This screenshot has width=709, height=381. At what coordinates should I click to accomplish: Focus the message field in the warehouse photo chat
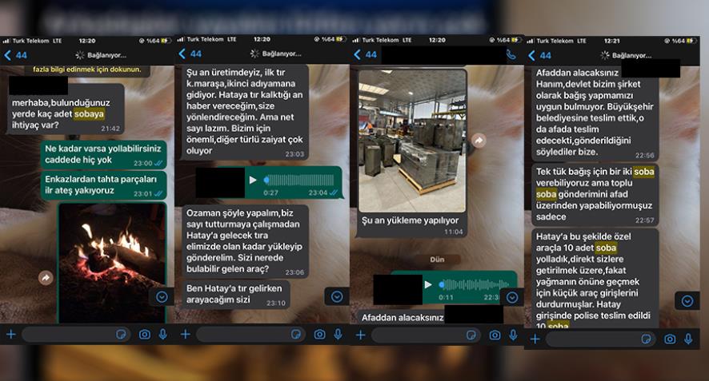click(426, 335)
